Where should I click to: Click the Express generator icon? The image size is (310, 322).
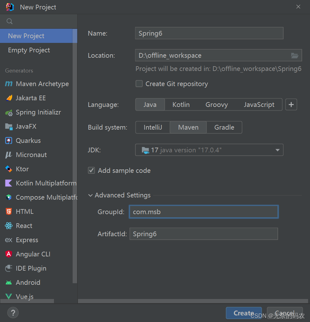click(9, 240)
